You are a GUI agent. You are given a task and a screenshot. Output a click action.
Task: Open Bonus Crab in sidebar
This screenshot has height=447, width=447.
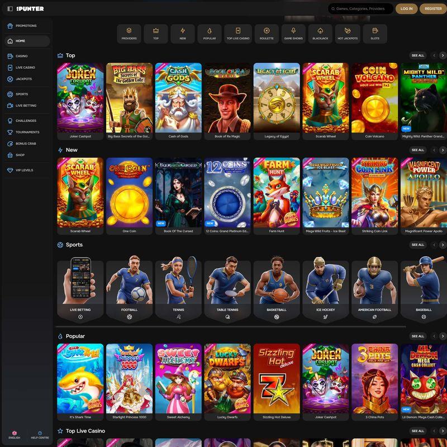[x=26, y=144]
